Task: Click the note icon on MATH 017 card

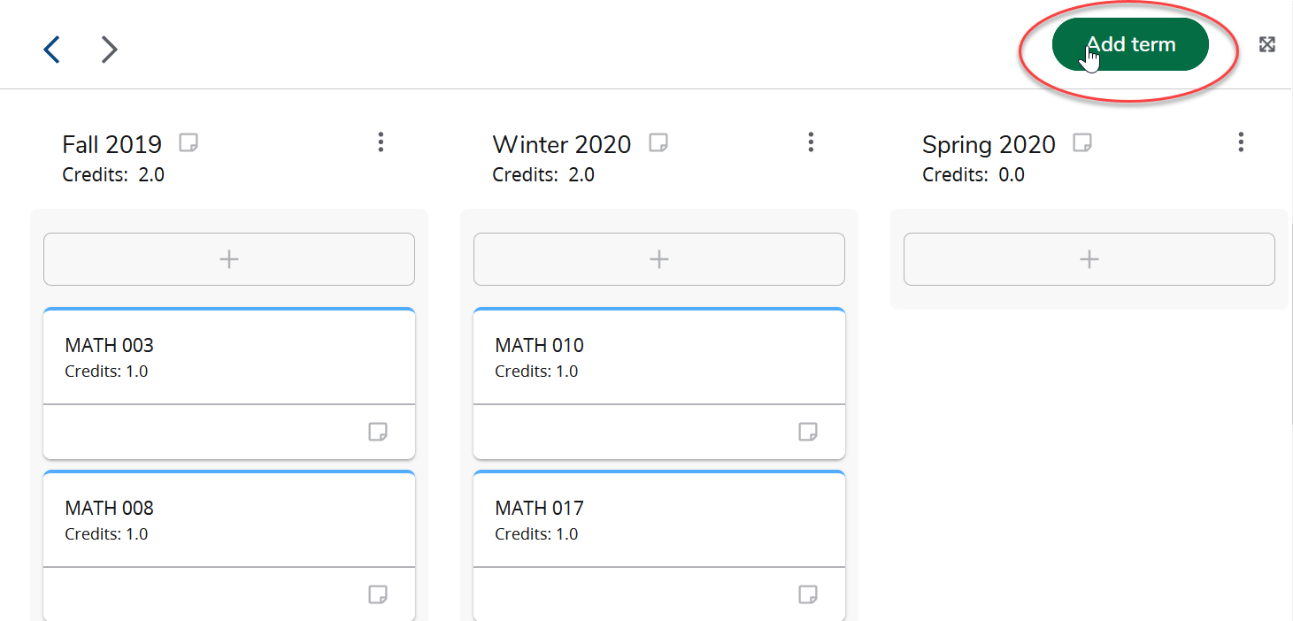Action: (808, 594)
